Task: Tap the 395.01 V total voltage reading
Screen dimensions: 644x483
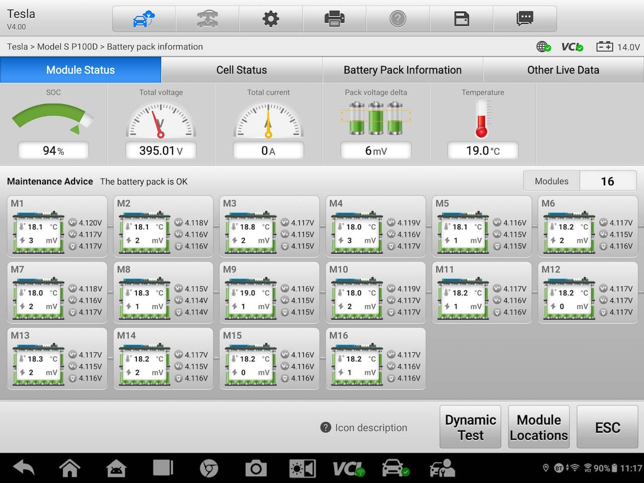Action: coord(161,150)
